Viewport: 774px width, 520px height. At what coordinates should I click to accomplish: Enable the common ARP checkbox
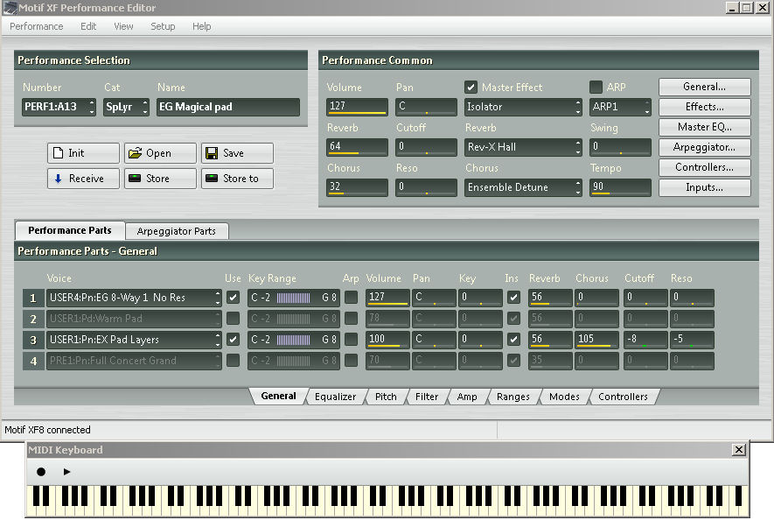[596, 87]
